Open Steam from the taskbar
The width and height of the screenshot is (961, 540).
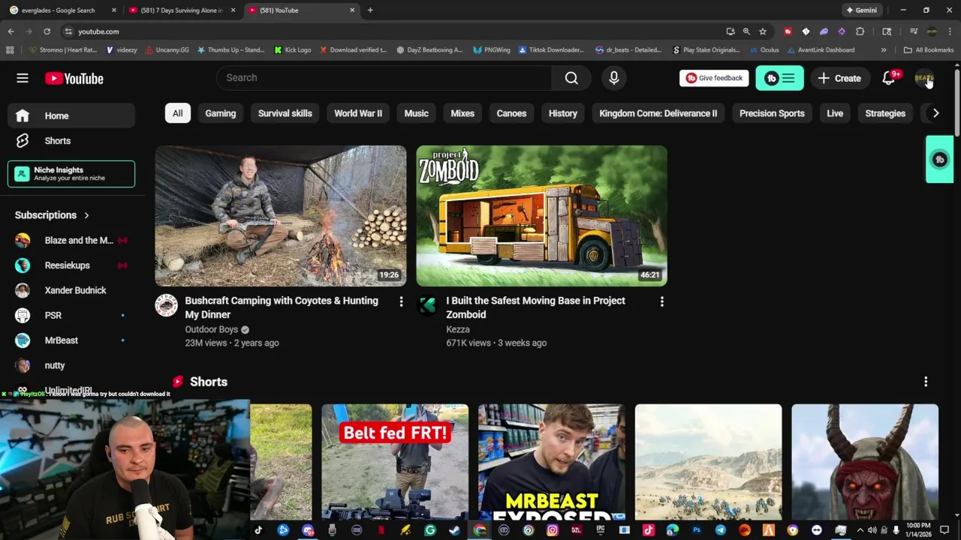tap(454, 530)
